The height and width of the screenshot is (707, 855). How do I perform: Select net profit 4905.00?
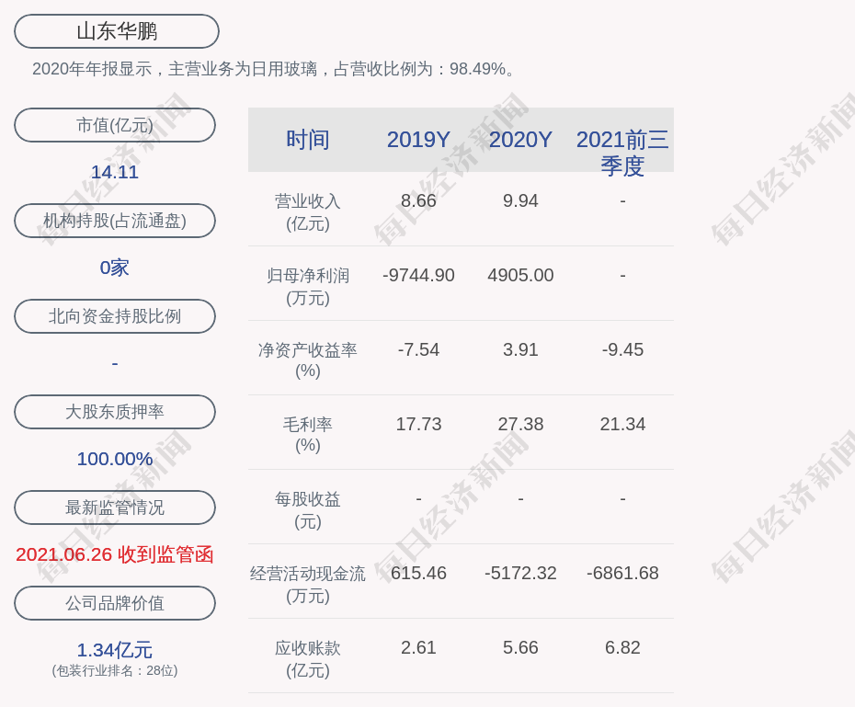pyautogui.click(x=520, y=275)
